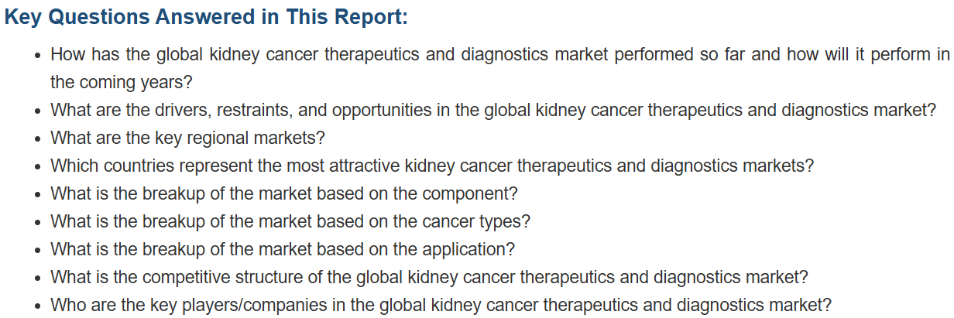Click the bullet before the competitive structure question

tap(38, 278)
